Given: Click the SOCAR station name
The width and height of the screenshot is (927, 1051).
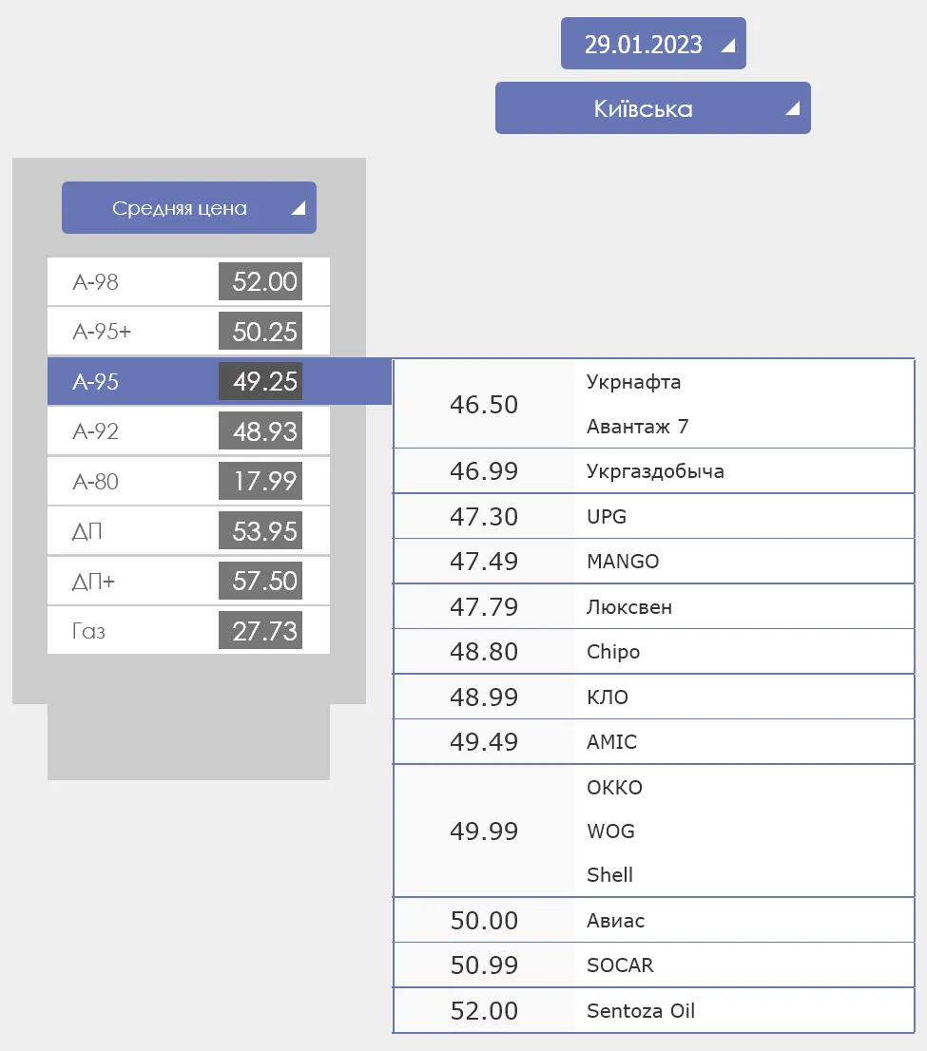Looking at the screenshot, I should click(x=621, y=965).
